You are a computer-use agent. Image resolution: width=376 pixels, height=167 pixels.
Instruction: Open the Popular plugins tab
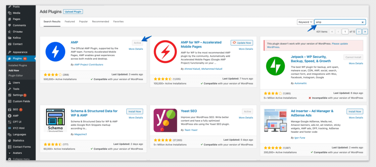(x=83, y=22)
